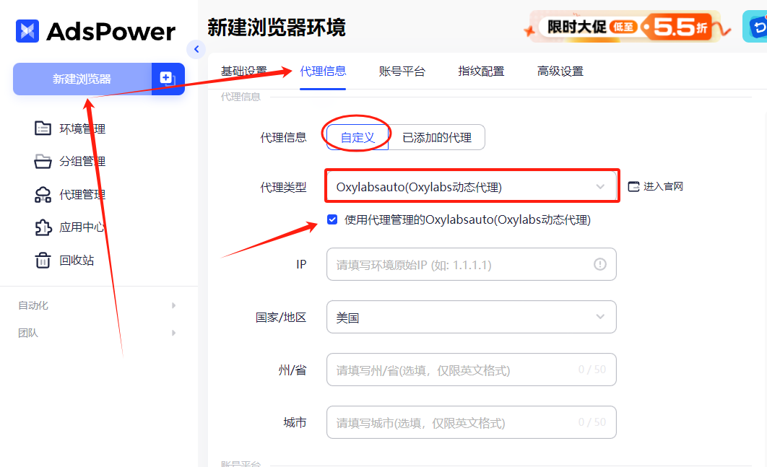This screenshot has width=767, height=467.
Task: Click the AdsPower logo
Action: (x=94, y=31)
